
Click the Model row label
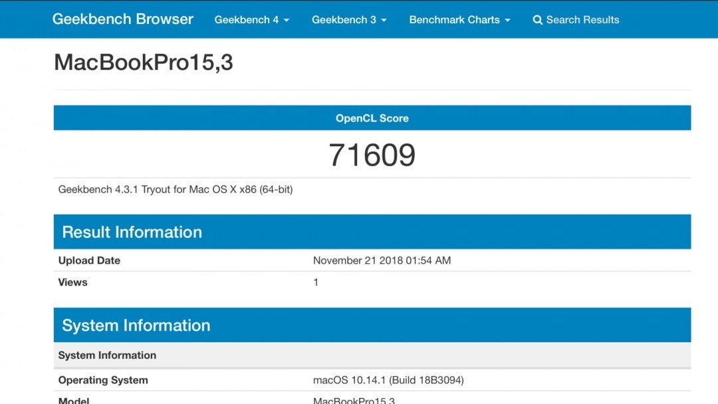(74, 400)
